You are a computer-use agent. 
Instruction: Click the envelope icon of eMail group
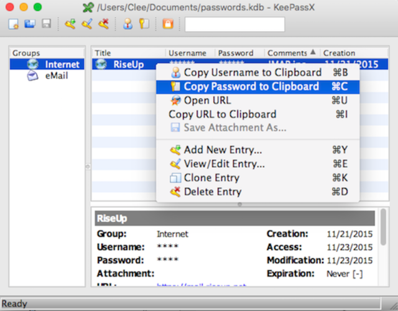click(x=32, y=75)
